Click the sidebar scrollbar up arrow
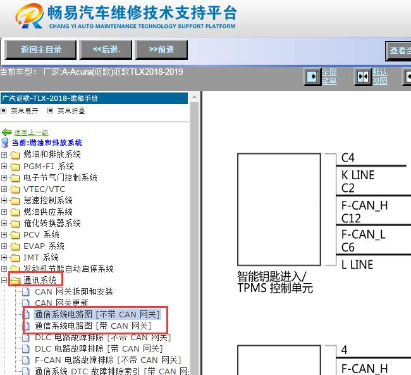 [194, 97]
